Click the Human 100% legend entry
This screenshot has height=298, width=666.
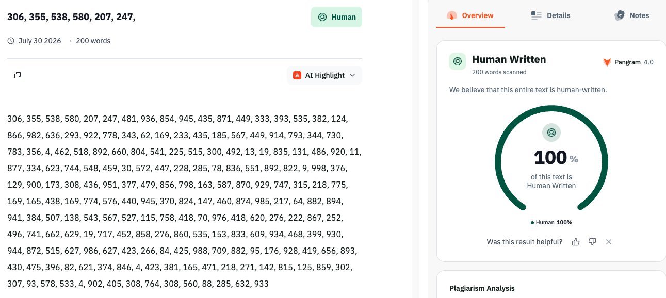(551, 222)
